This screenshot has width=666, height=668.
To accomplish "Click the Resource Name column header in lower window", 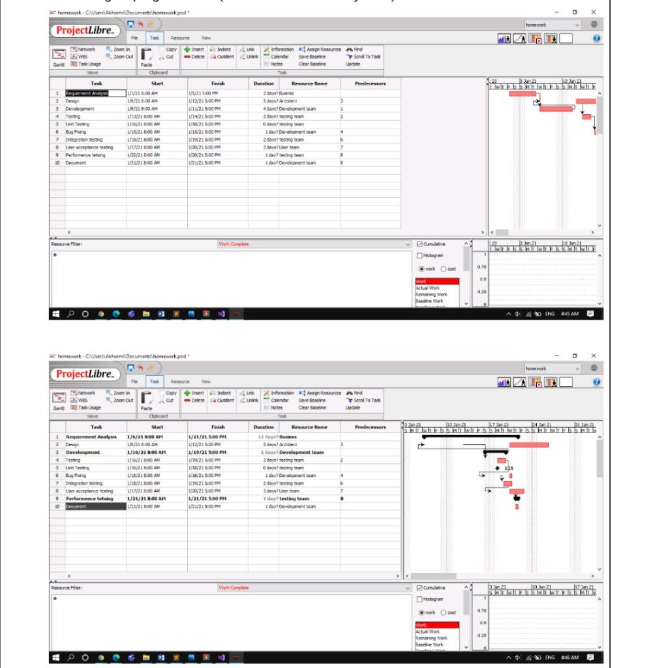I will (x=309, y=427).
